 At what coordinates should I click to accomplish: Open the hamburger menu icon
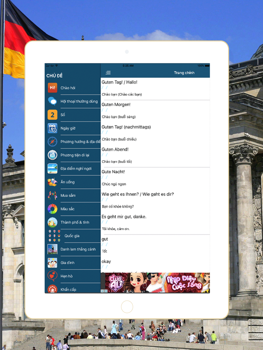pyautogui.click(x=108, y=73)
